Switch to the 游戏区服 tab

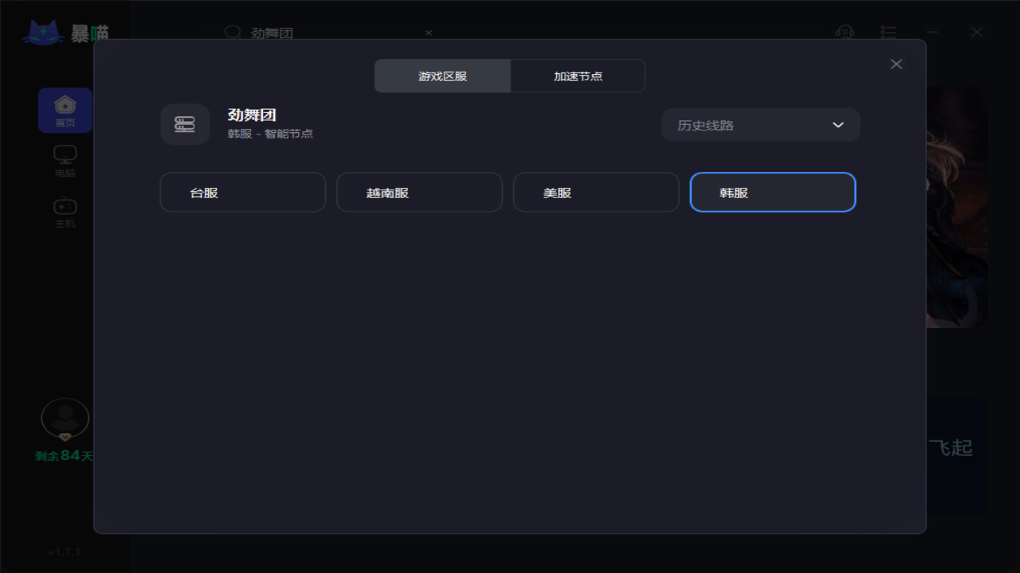tap(442, 76)
